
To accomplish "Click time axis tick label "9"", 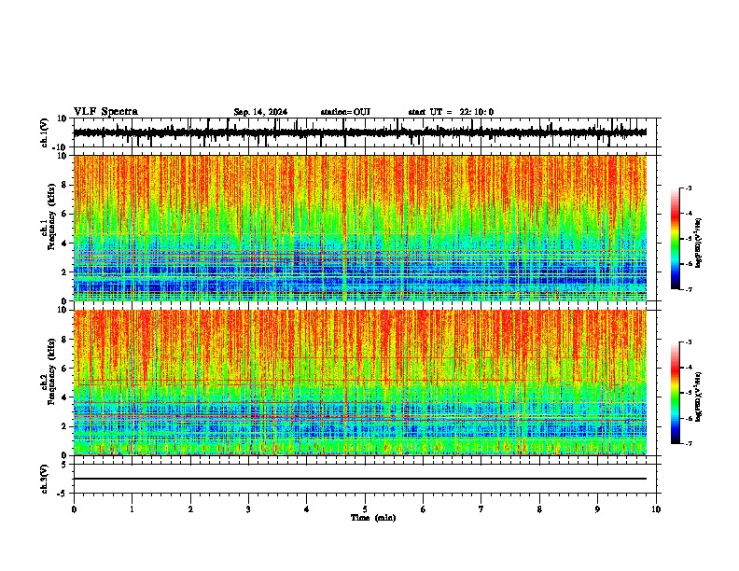I will (597, 509).
